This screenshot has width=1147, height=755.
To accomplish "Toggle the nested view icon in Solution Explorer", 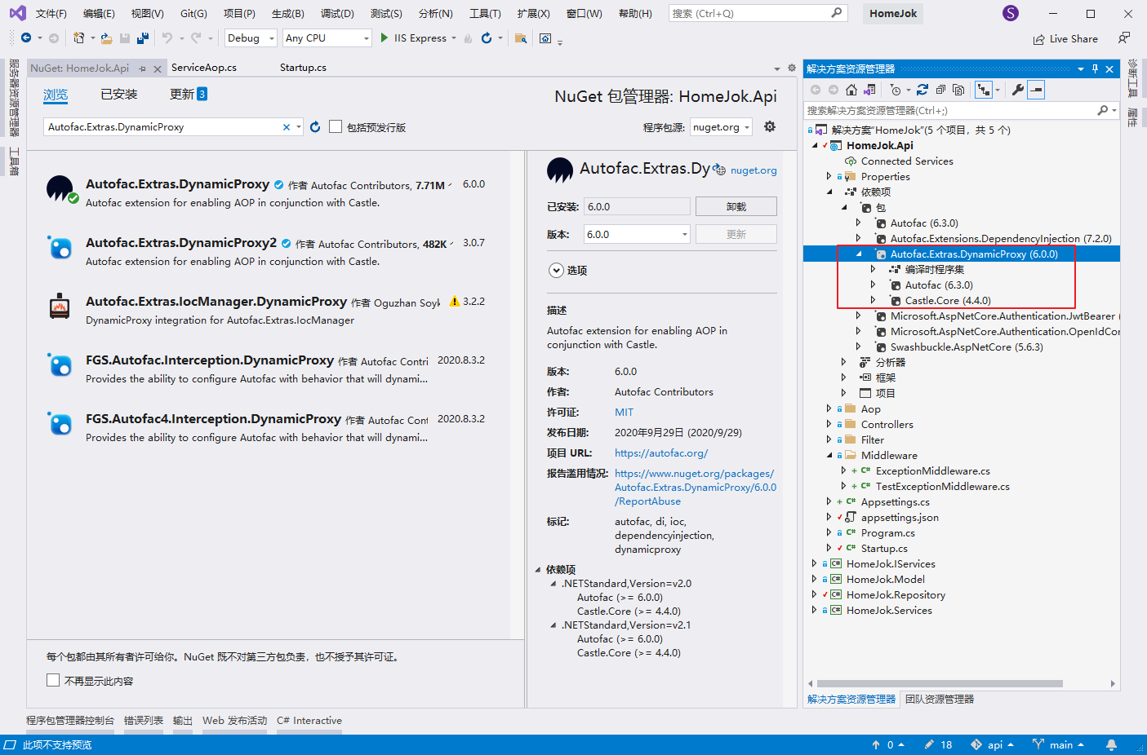I will click(984, 90).
